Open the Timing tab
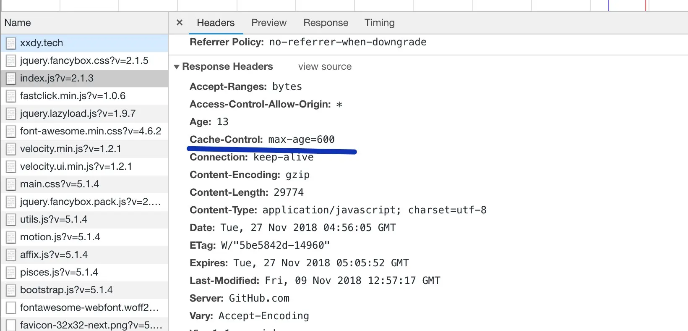This screenshot has width=688, height=331. [x=379, y=23]
